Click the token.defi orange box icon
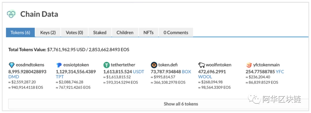 [154, 65]
